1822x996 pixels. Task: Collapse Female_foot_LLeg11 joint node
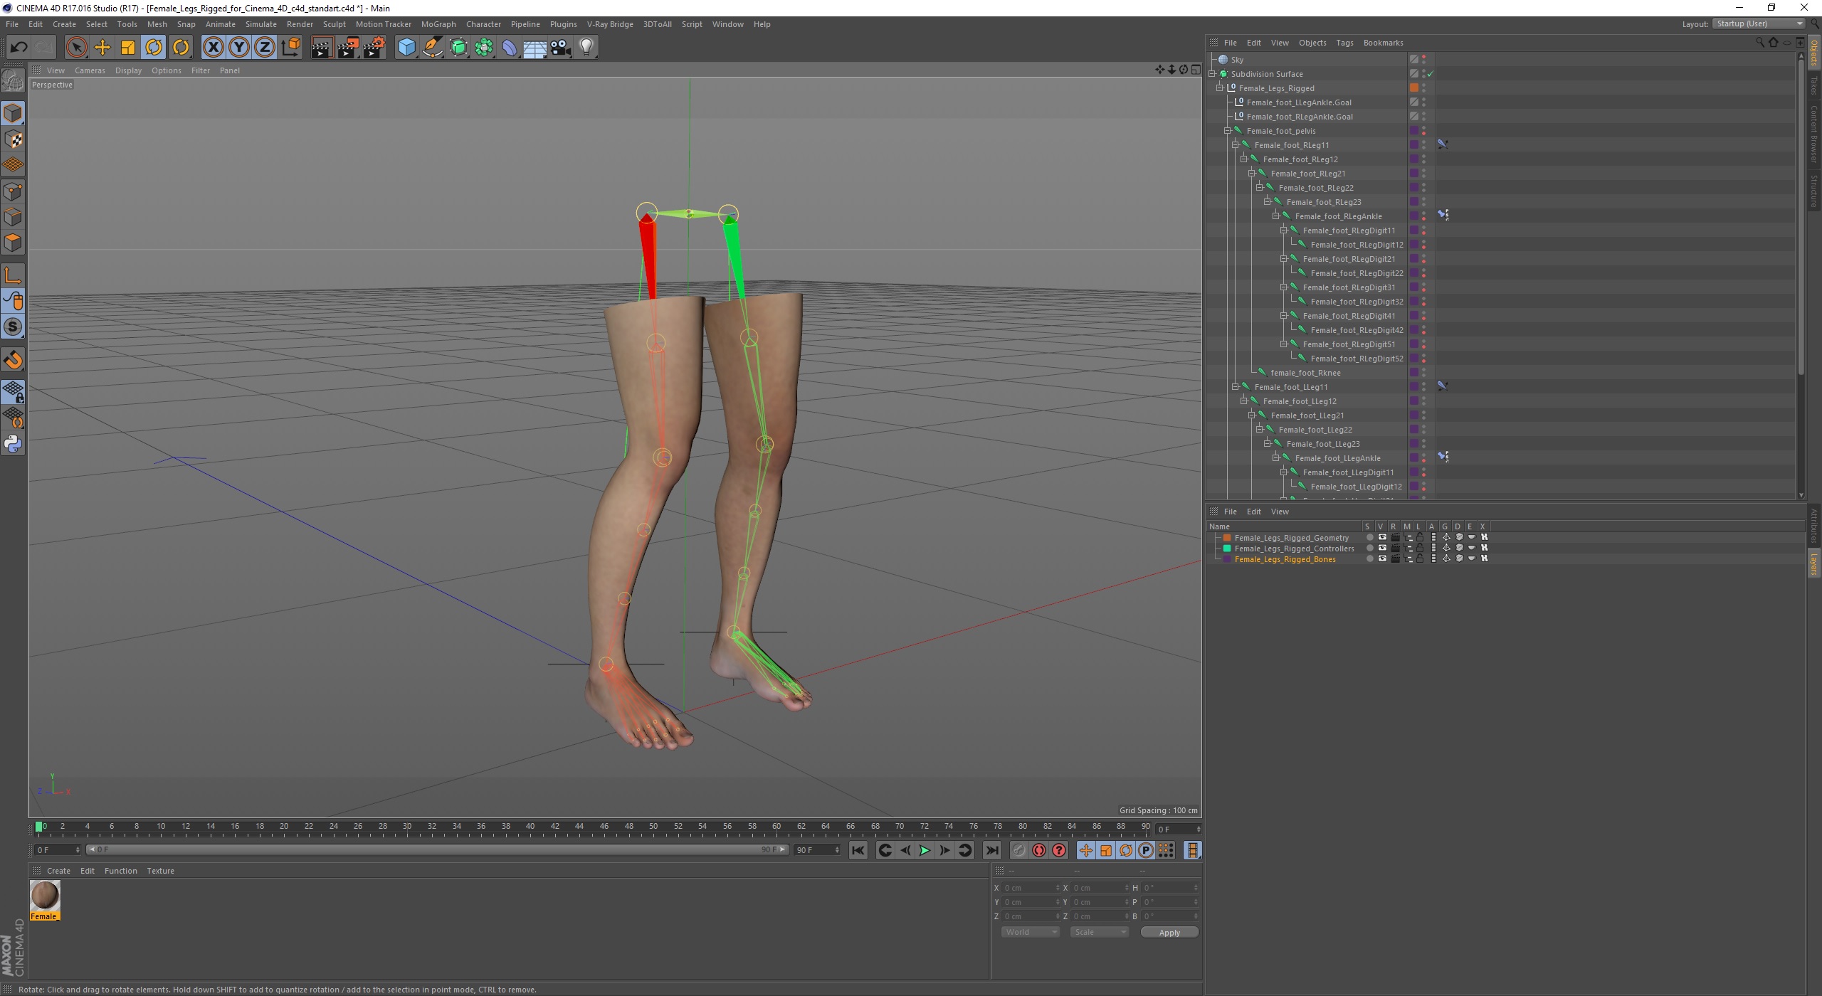[x=1236, y=387]
